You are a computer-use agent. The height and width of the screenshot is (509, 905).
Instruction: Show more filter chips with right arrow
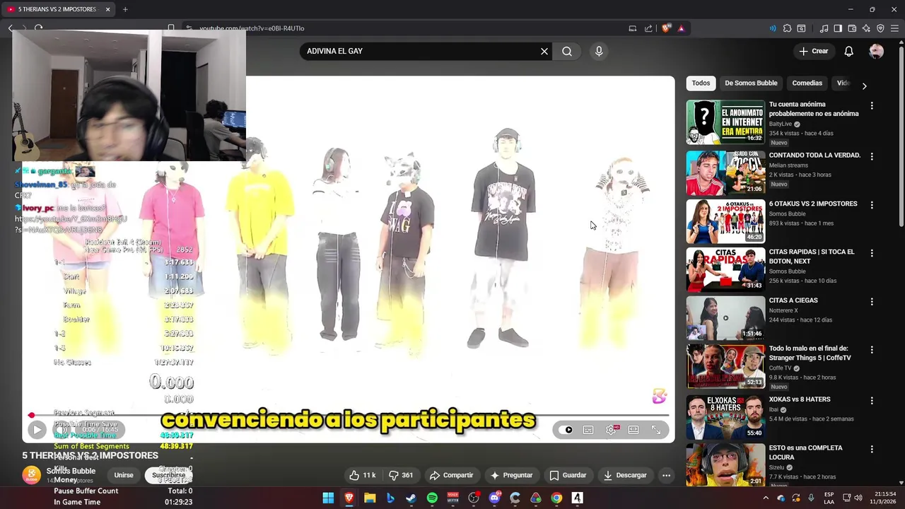[864, 86]
